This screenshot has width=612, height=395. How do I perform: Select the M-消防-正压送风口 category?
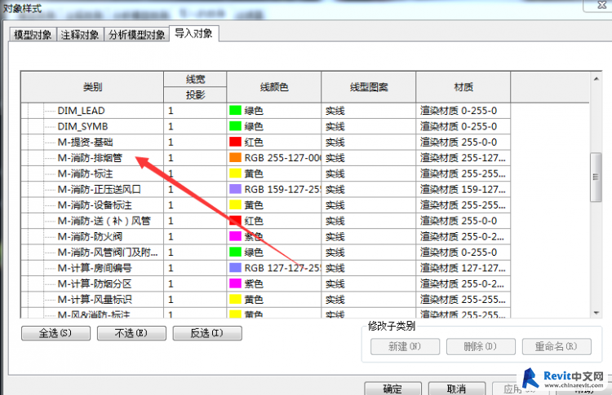pyautogui.click(x=100, y=189)
